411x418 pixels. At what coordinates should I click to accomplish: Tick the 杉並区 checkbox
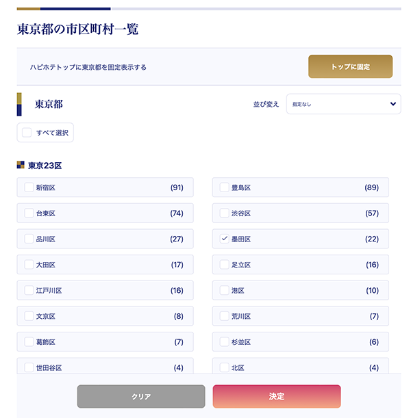224,342
